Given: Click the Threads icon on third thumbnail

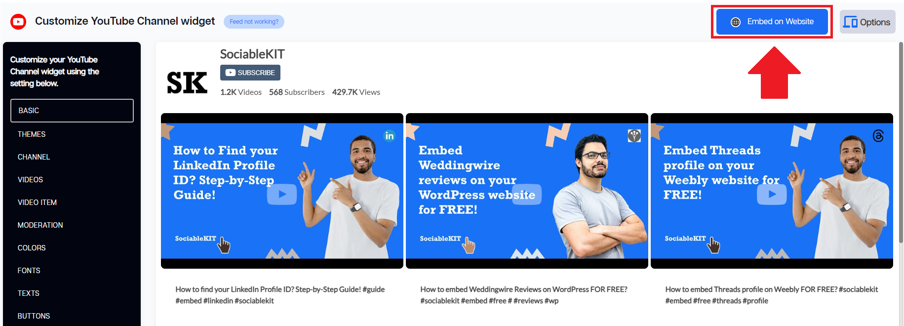Looking at the screenshot, I should (878, 136).
